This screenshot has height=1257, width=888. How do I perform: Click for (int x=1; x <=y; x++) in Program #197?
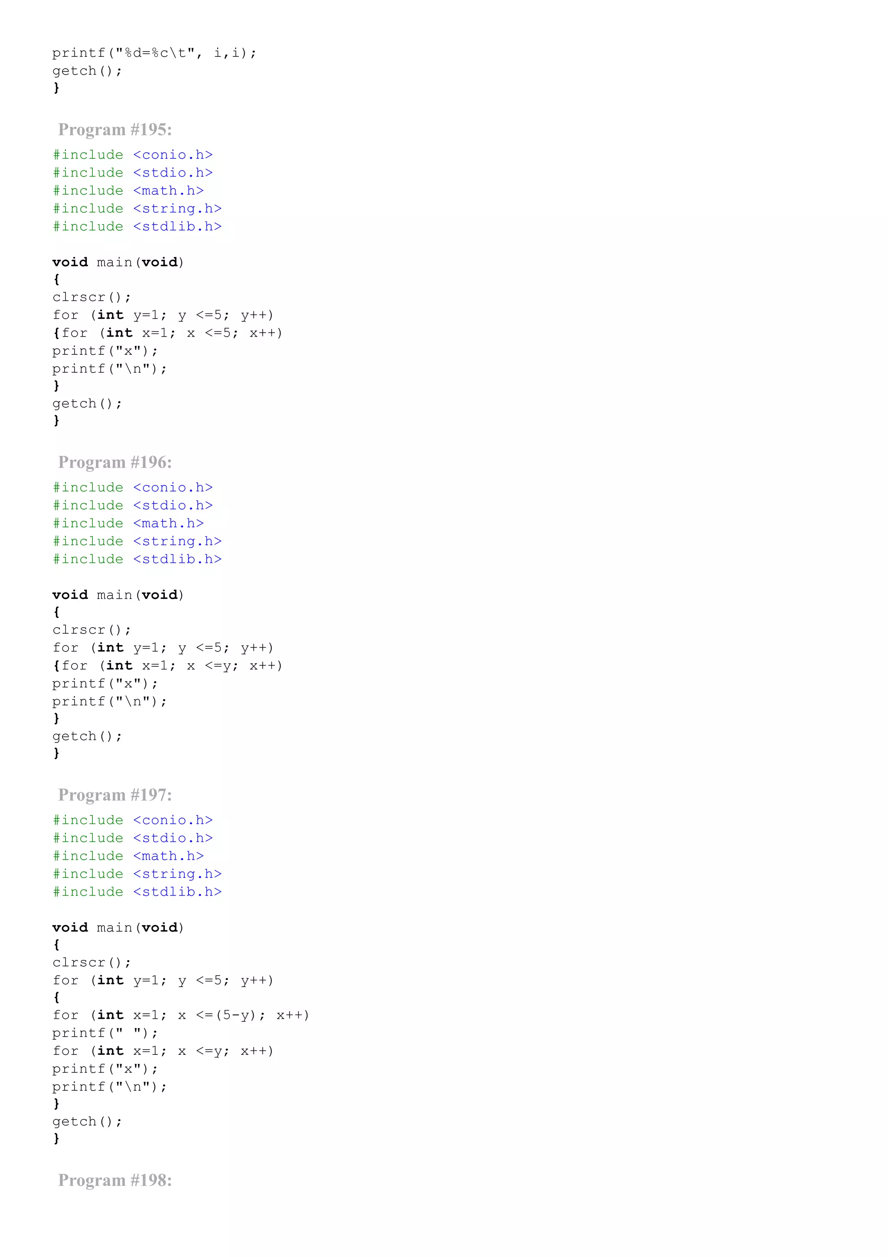pos(163,1051)
